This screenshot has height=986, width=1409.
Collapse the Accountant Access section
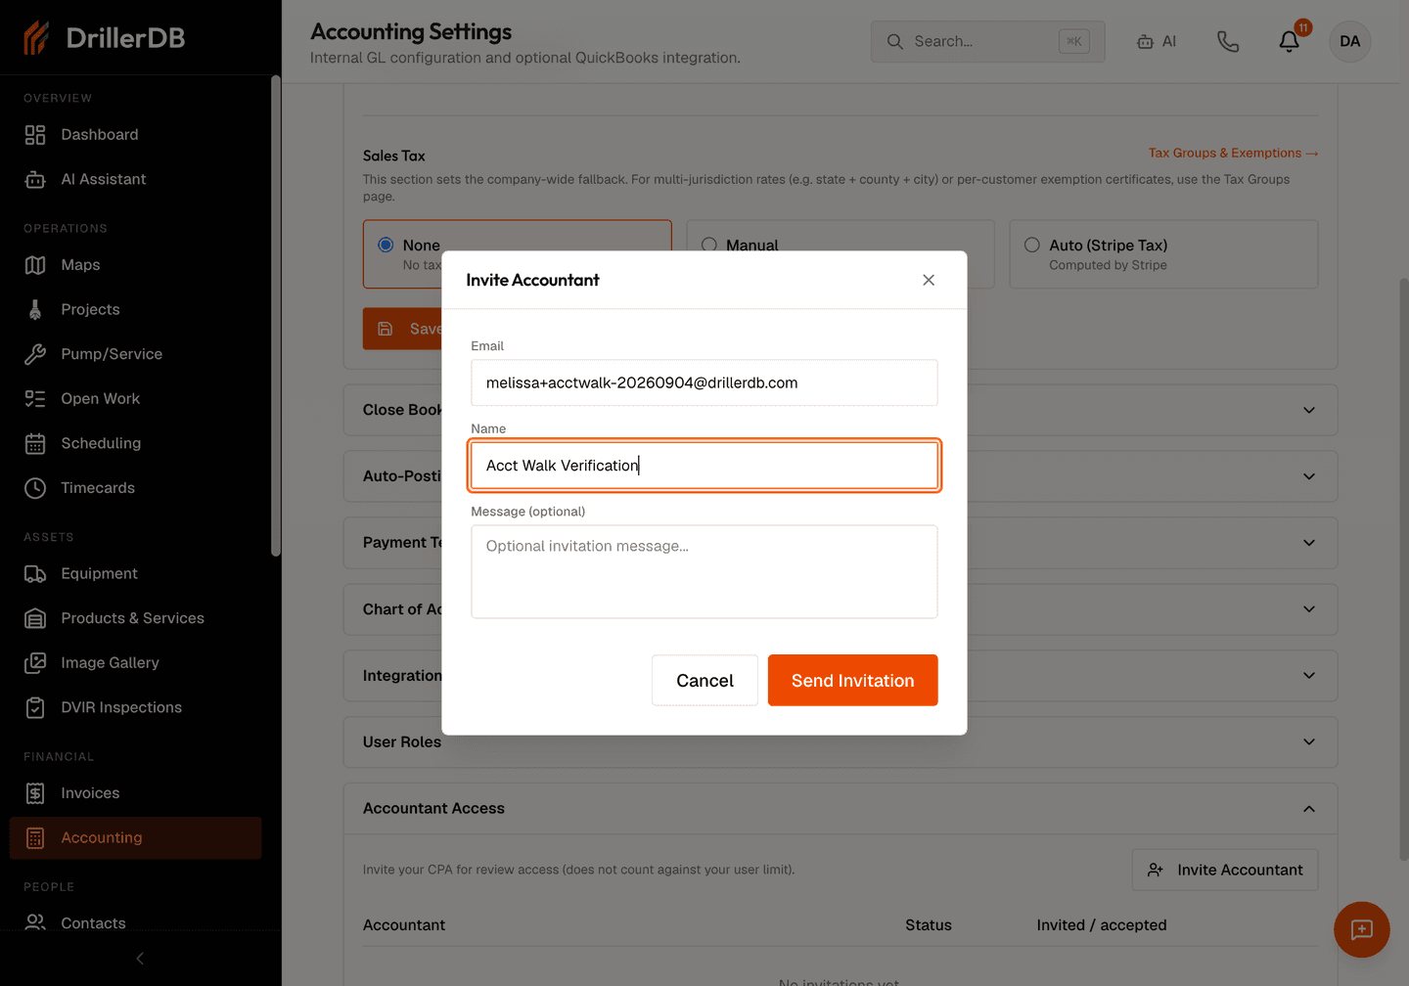(x=1309, y=809)
